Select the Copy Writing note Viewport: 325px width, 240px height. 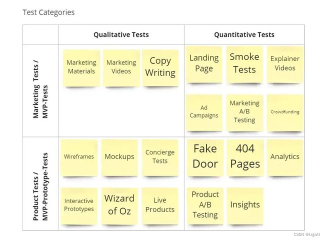tap(160, 68)
